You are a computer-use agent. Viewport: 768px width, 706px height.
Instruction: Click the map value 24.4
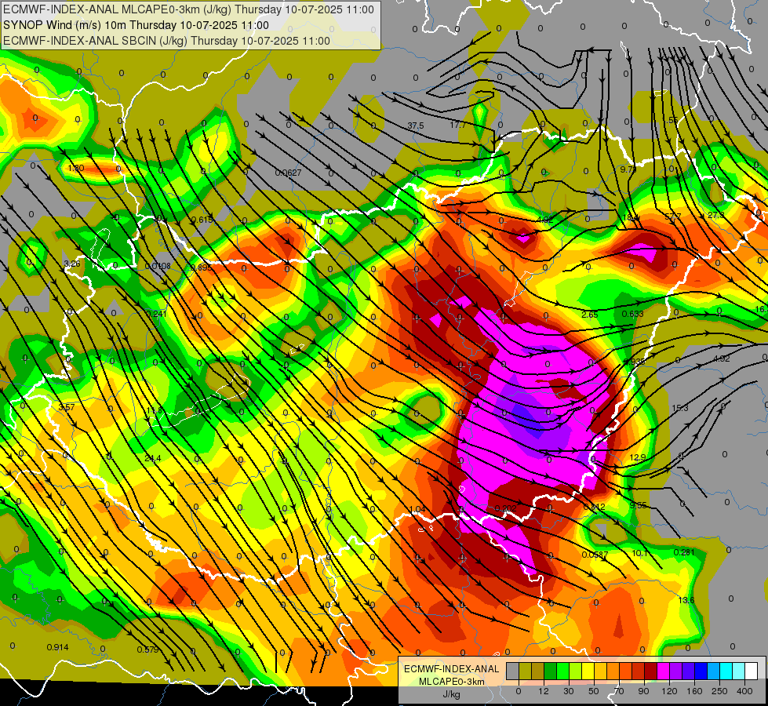(153, 458)
